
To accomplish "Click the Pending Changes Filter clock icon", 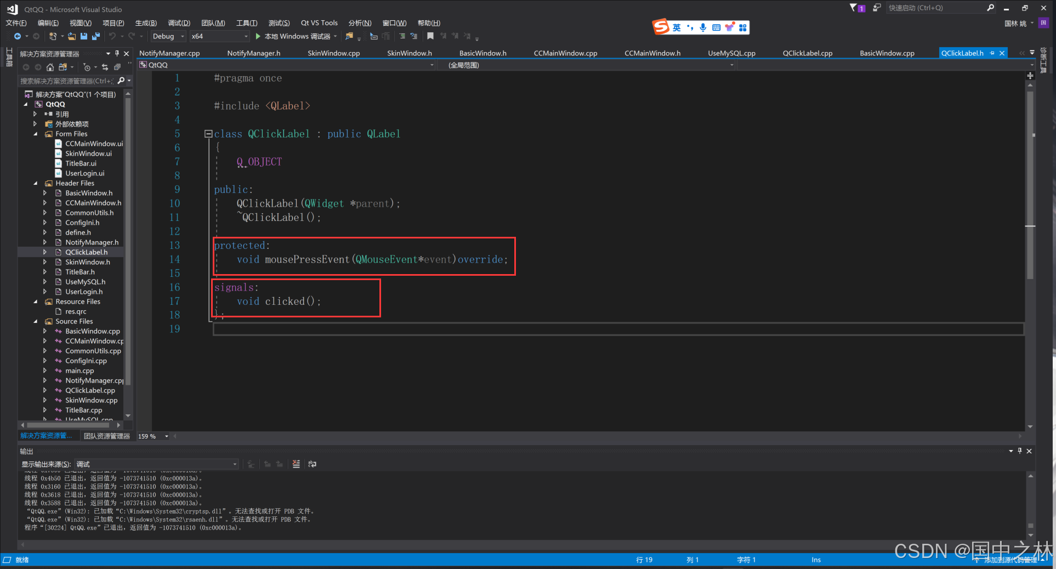I will (87, 67).
